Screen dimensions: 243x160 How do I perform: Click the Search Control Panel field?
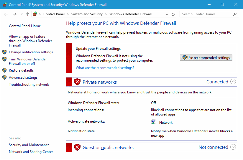coord(206,14)
